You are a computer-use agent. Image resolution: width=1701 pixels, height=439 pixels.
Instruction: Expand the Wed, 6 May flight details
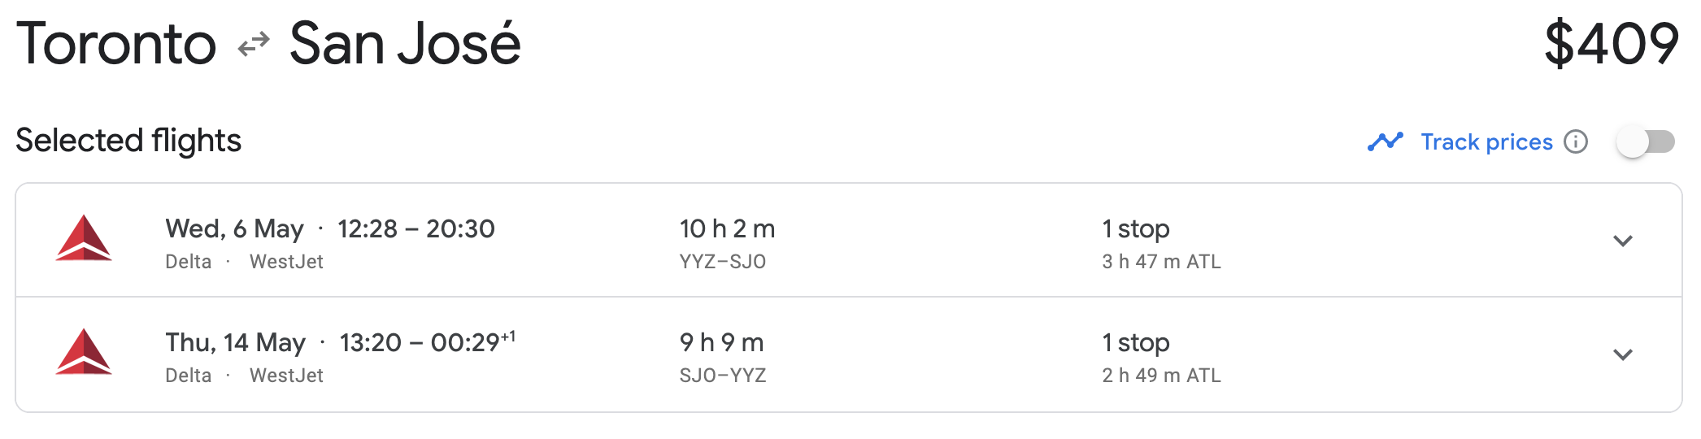click(x=1623, y=241)
